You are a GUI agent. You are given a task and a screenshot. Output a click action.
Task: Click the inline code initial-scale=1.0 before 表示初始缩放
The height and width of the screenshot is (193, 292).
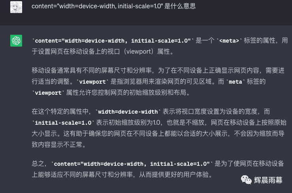(x=63, y=123)
